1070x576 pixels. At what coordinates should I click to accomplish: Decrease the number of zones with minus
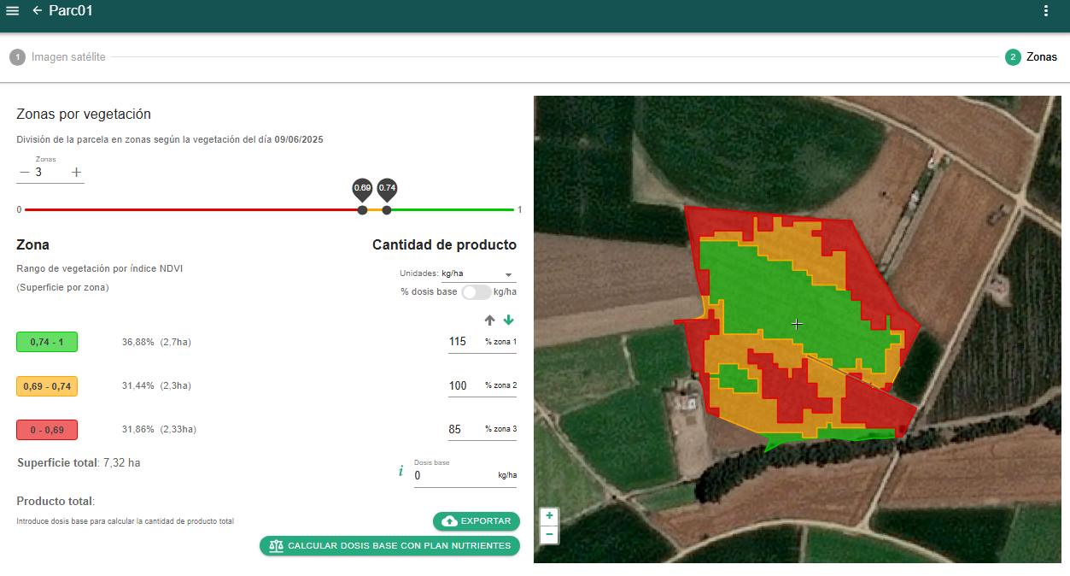24,173
